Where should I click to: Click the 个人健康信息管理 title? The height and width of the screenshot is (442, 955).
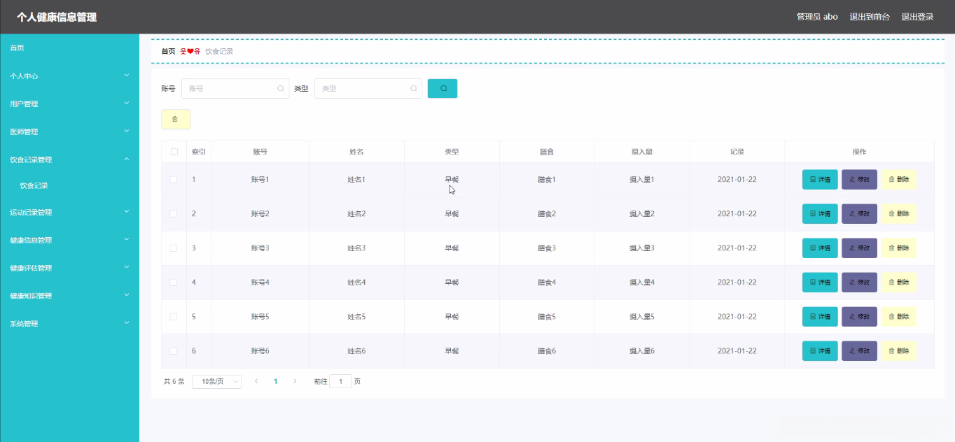tap(57, 17)
